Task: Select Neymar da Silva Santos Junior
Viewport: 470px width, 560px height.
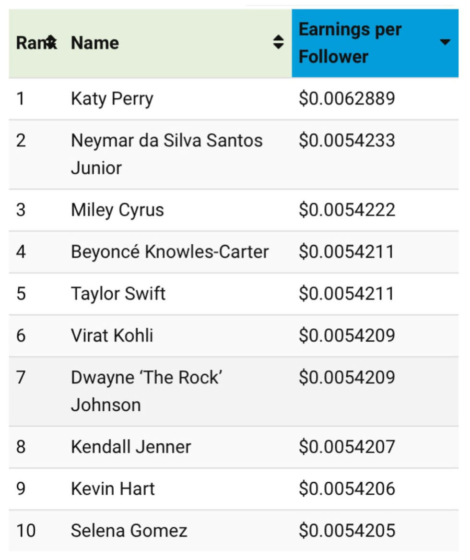Action: (x=167, y=155)
